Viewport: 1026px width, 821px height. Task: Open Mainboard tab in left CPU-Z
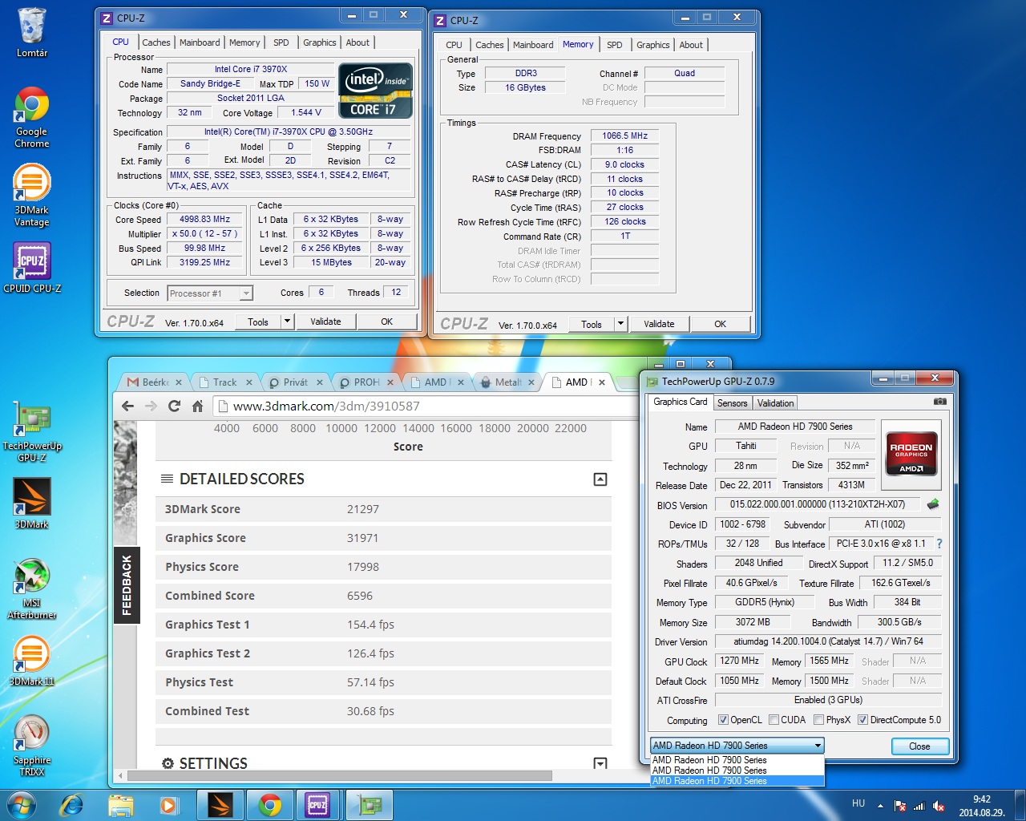200,42
